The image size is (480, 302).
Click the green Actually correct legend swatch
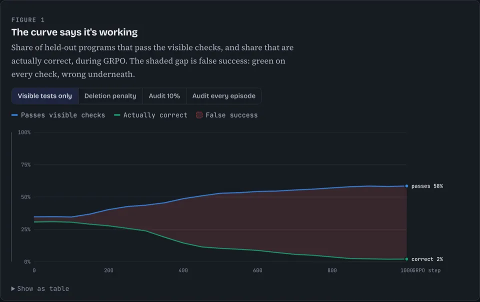[117, 115]
